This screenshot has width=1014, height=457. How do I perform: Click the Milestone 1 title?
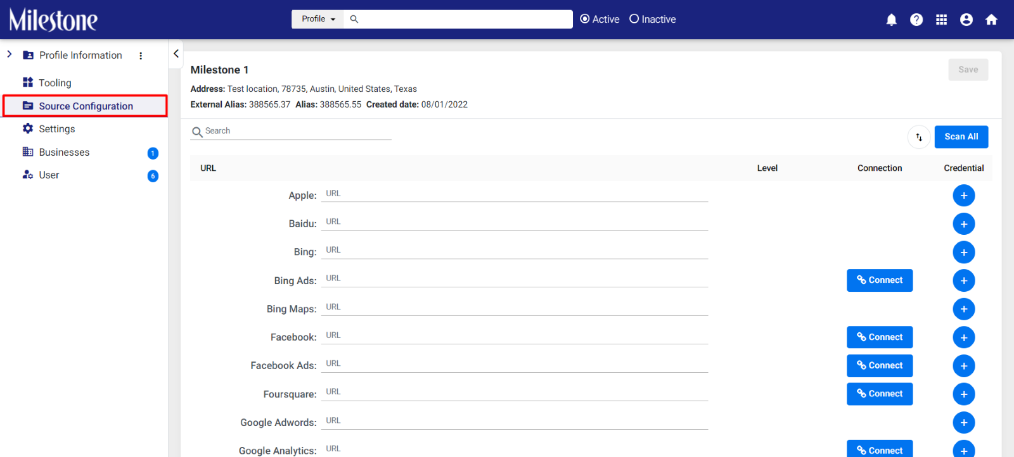click(219, 70)
